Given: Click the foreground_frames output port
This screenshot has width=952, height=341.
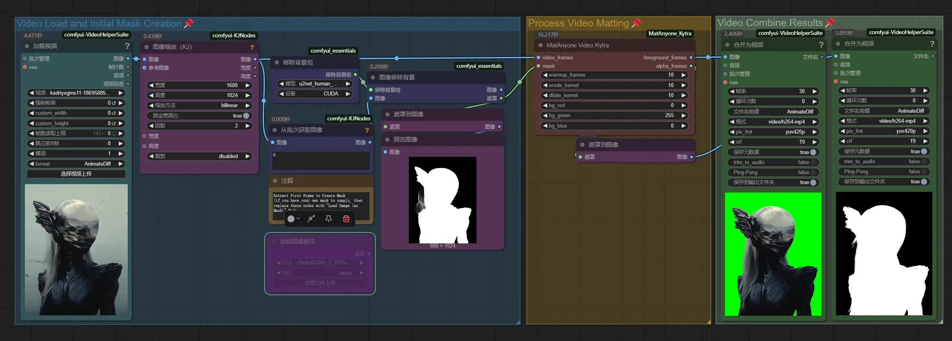Looking at the screenshot, I should (x=691, y=58).
